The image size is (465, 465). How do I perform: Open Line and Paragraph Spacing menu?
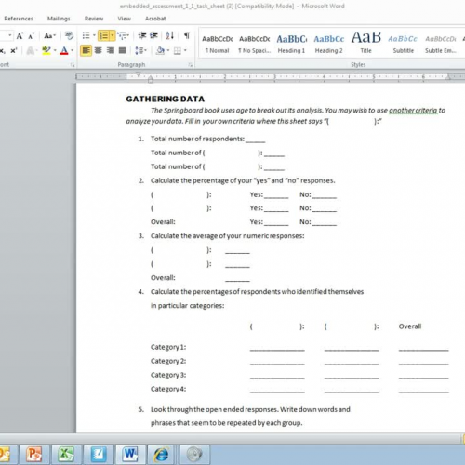140,50
